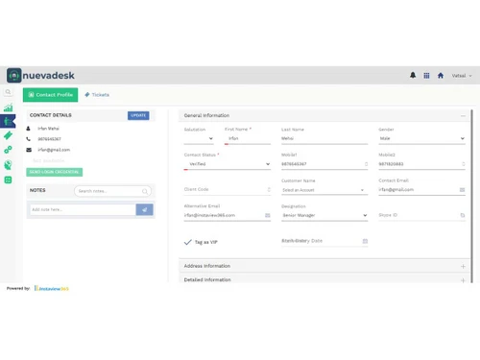Viewport: 480px width, 360px height.
Task: Click the Contact Email envelope icon
Action: click(x=462, y=190)
